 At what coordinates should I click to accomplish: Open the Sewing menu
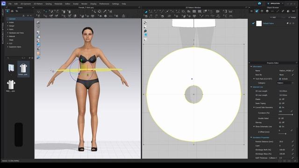pyautogui.click(x=49, y=4)
